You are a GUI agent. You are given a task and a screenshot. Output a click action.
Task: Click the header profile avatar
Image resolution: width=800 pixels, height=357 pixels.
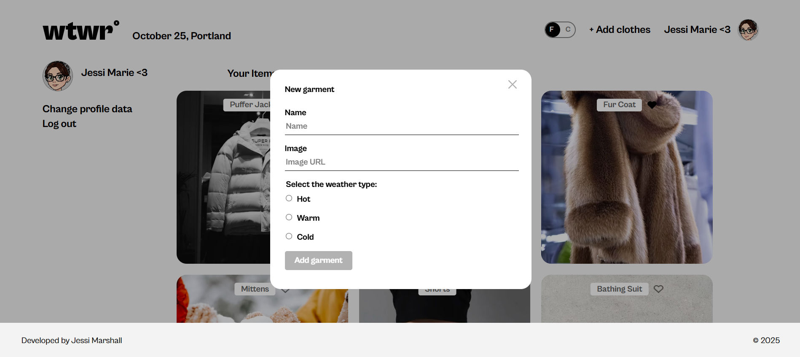(748, 30)
